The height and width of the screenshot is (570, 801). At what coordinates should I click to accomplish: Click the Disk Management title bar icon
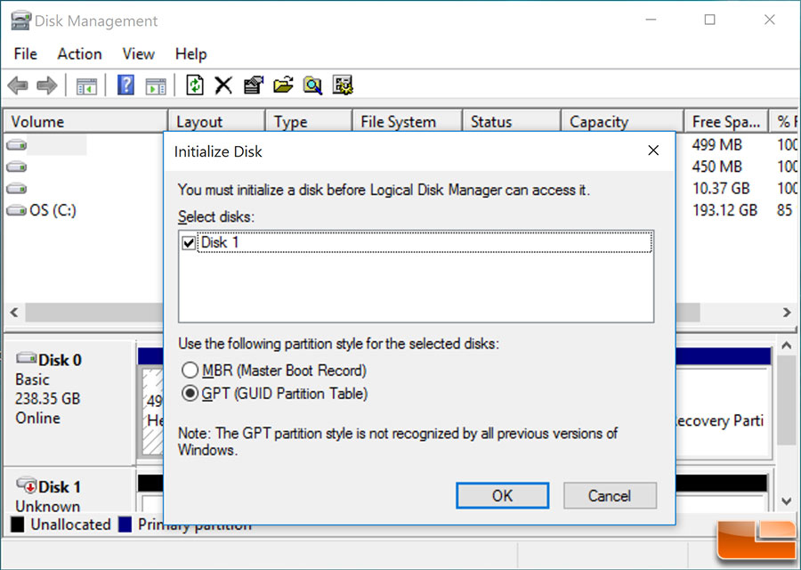[x=21, y=20]
